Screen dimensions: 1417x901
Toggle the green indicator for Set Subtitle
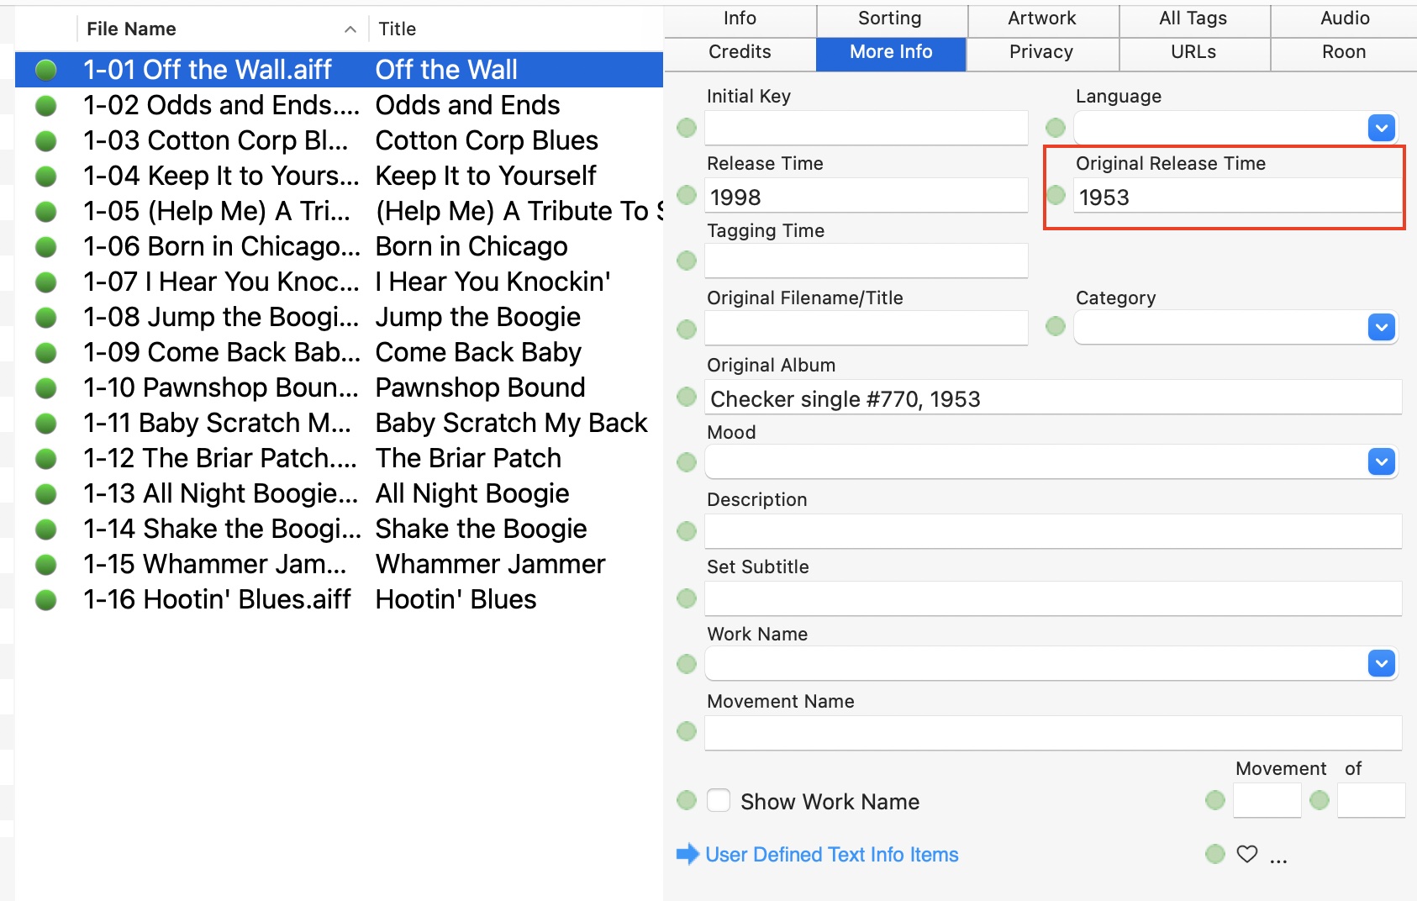(x=687, y=598)
